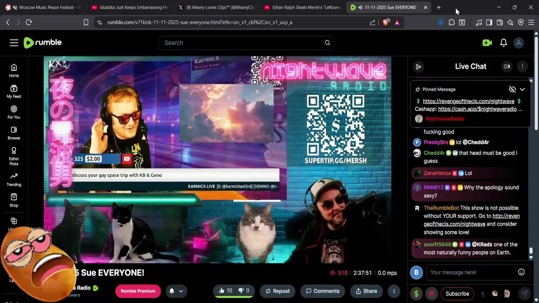Image resolution: width=539 pixels, height=303 pixels.
Task: Open the Rumble Shop
Action: pyautogui.click(x=14, y=200)
